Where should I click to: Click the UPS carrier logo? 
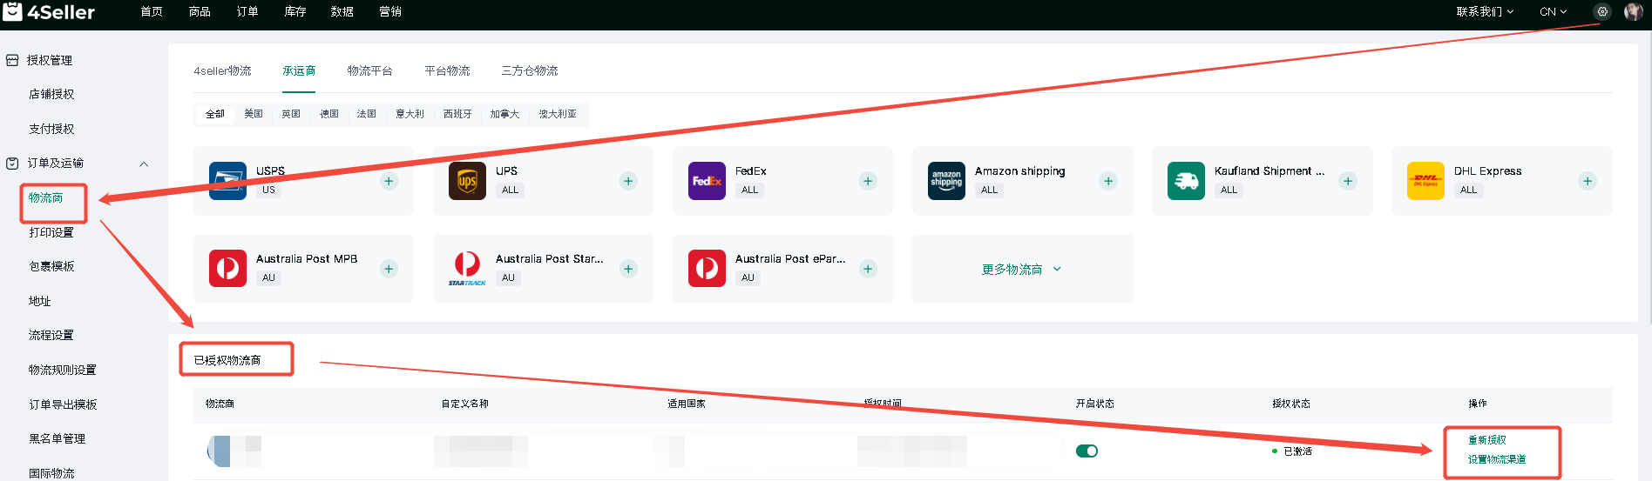click(467, 181)
